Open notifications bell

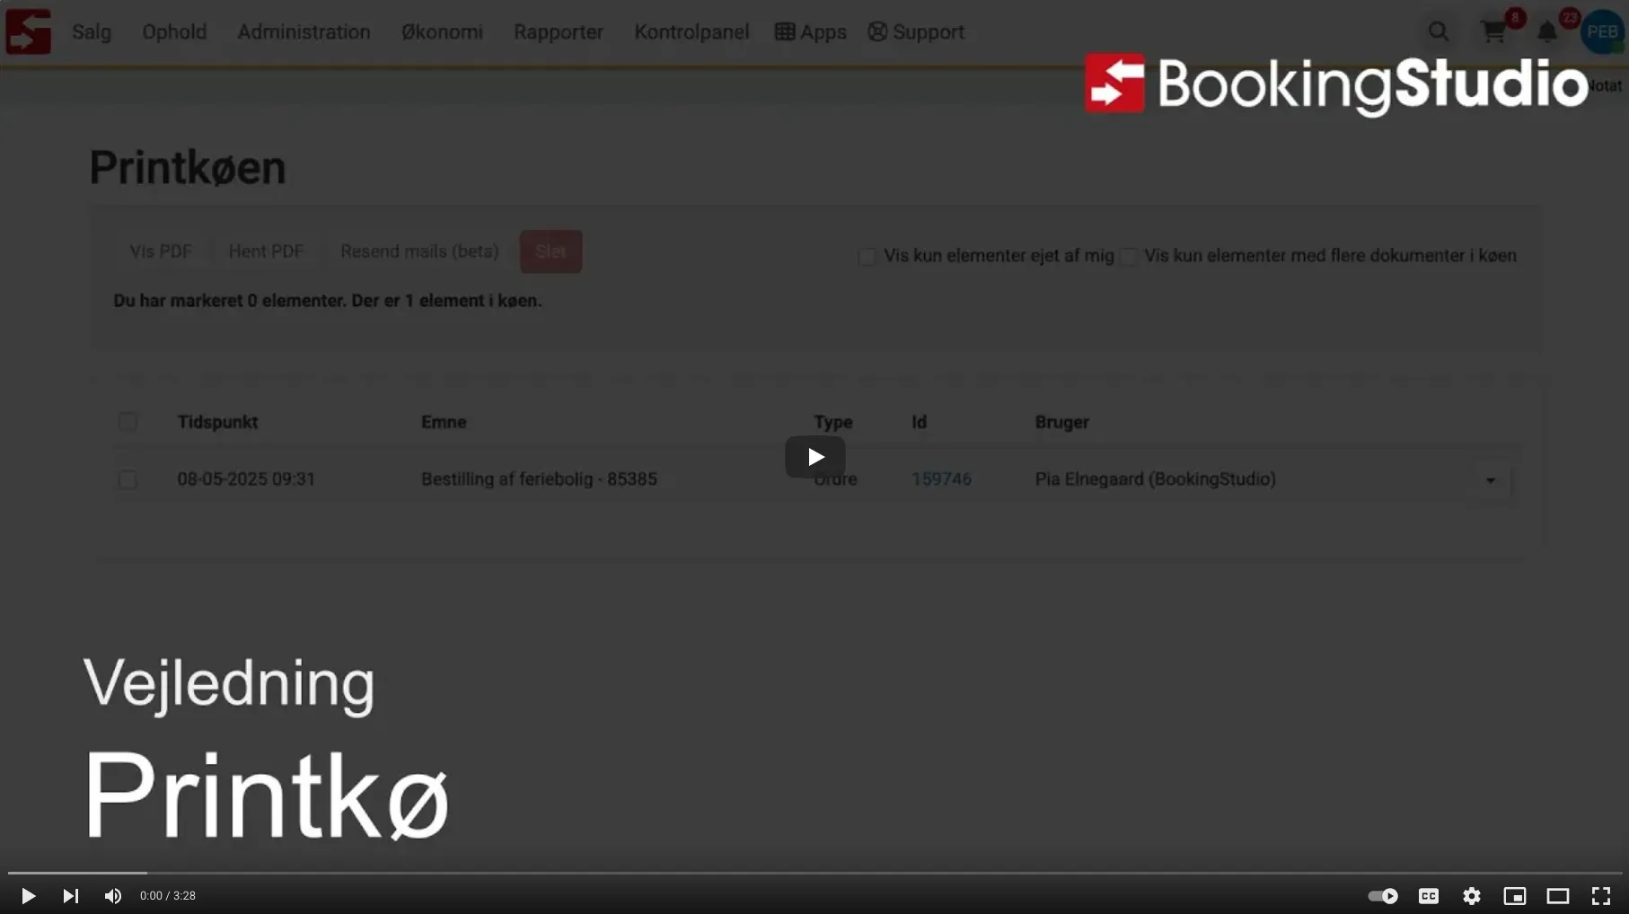click(x=1546, y=32)
